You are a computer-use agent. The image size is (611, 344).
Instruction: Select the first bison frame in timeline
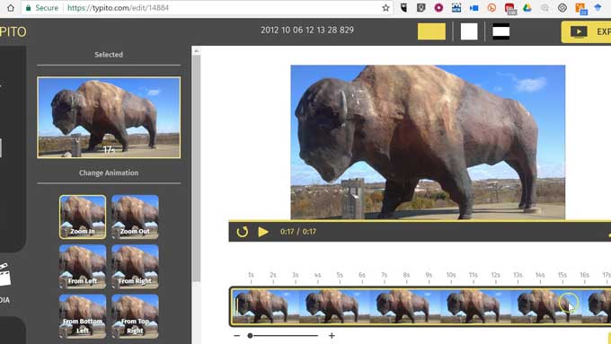[265, 306]
